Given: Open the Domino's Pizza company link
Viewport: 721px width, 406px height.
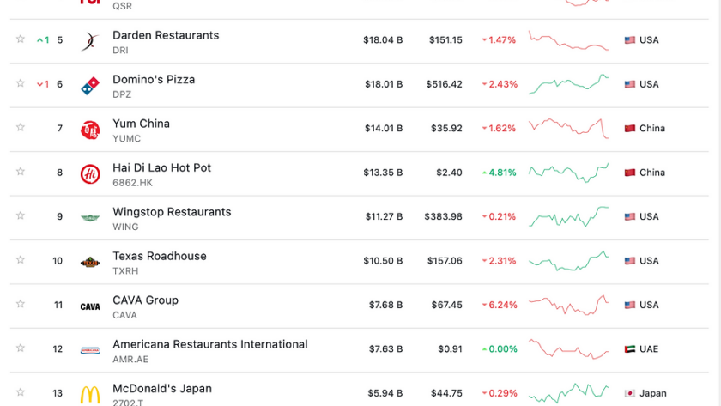Looking at the screenshot, I should click(x=154, y=80).
